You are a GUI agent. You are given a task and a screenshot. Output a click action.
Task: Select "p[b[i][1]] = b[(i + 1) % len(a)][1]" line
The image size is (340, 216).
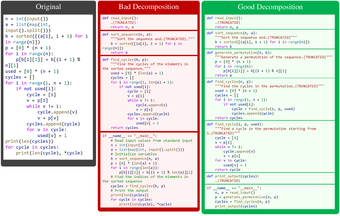(156, 173)
